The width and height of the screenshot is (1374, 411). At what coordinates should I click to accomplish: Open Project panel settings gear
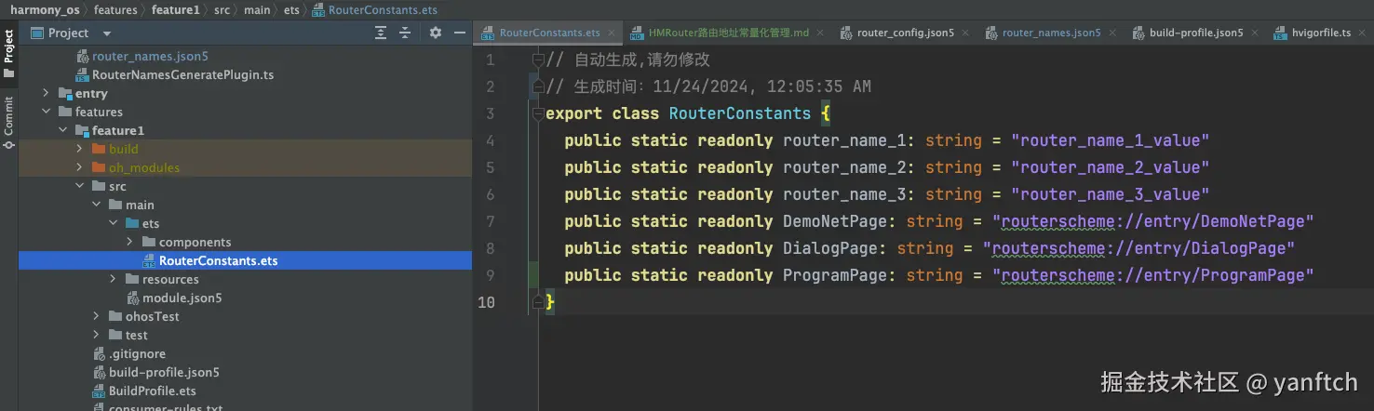436,33
